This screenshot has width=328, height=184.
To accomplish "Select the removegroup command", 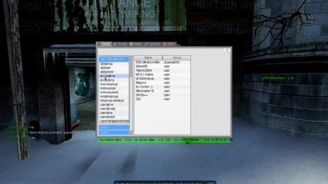I will coord(114,84).
